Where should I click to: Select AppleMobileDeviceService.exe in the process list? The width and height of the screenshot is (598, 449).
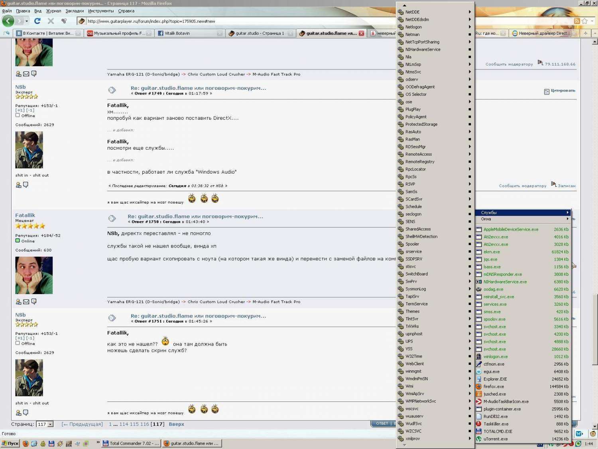[523, 229]
